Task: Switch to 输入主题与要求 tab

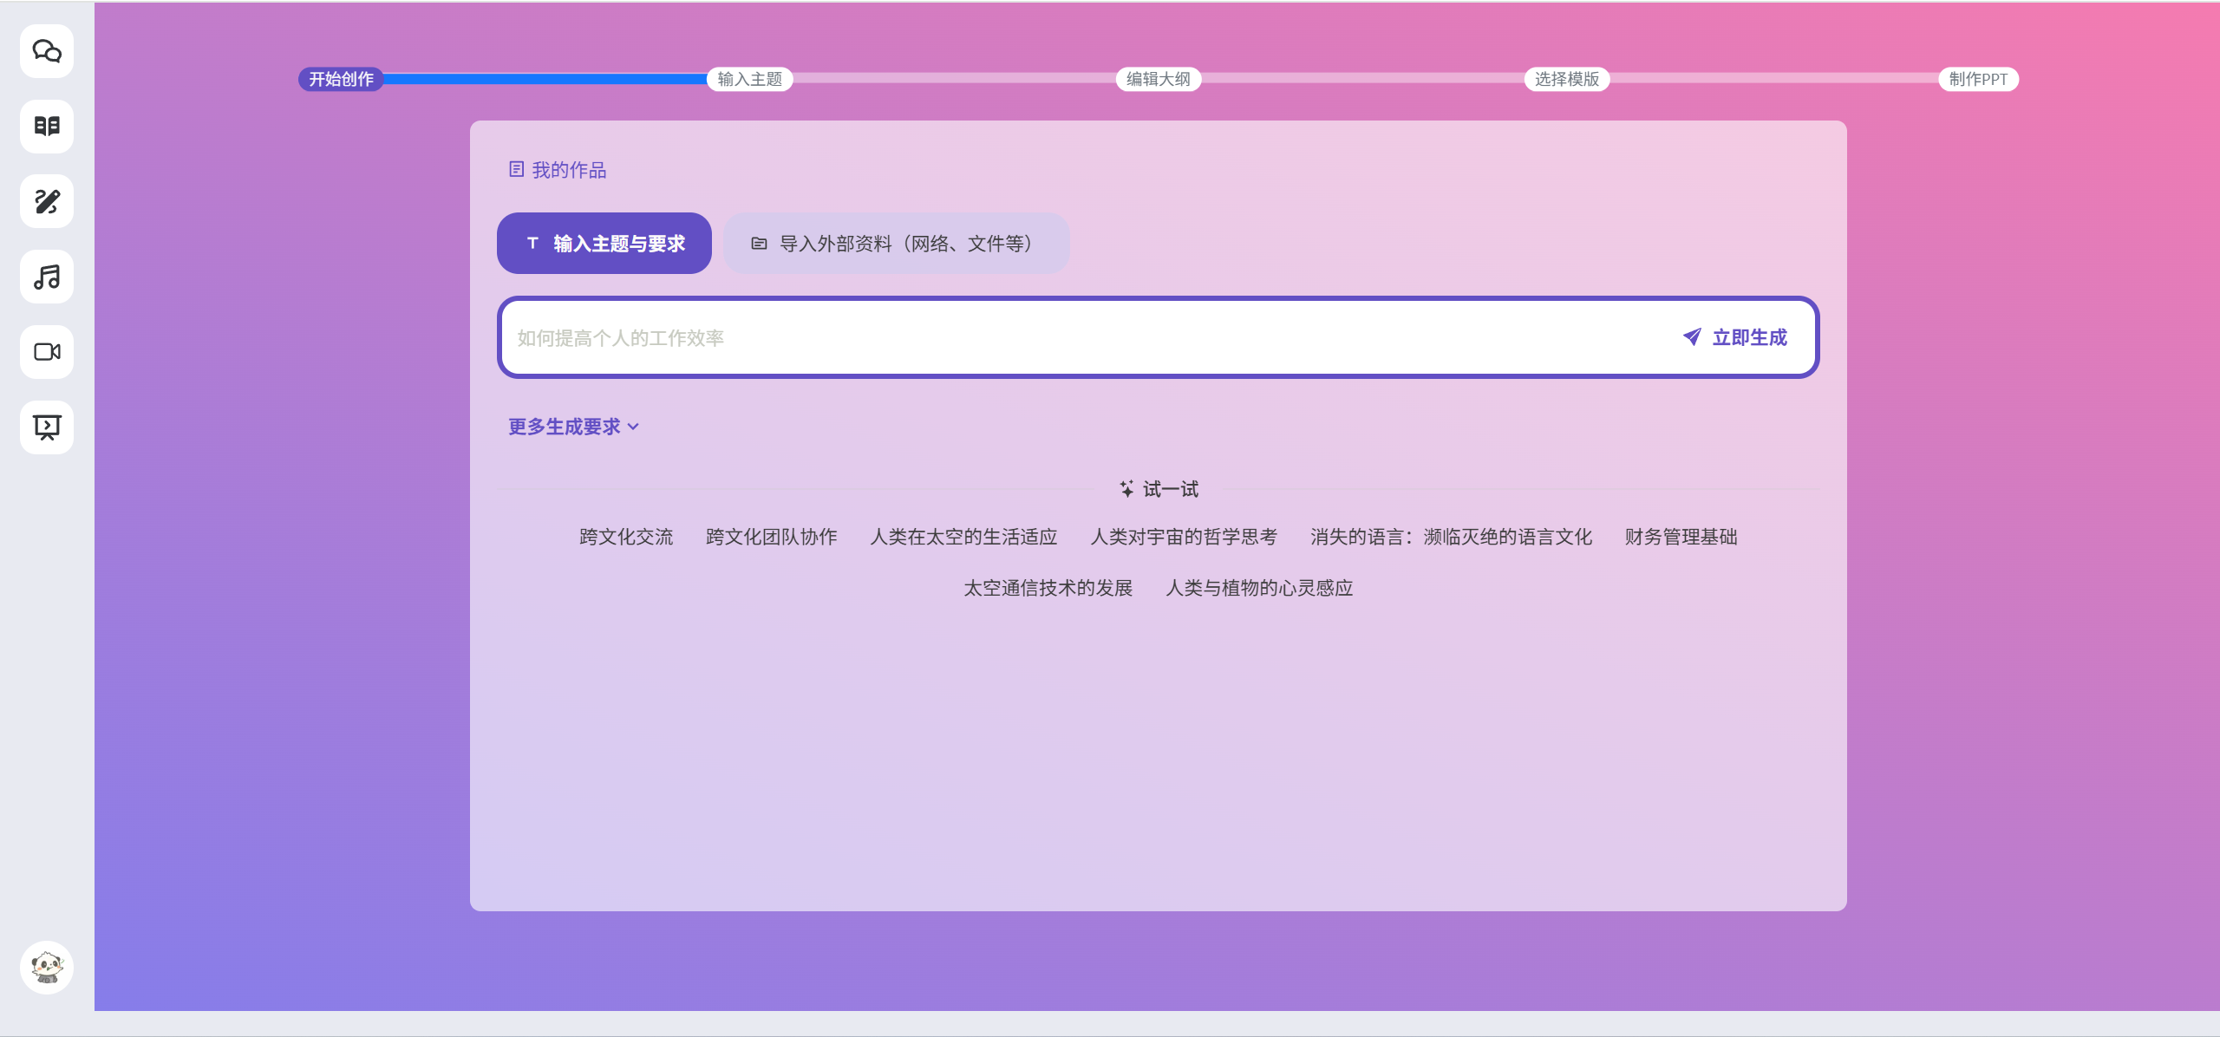Action: [604, 244]
